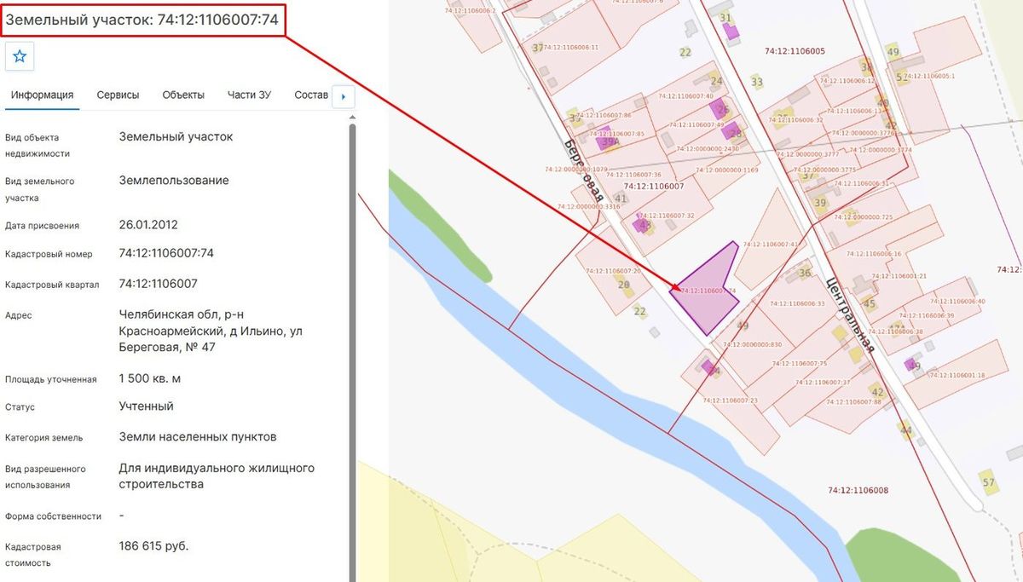Click the Кадастровый номер value in the info panel
This screenshot has height=582, width=1023.
[166, 253]
